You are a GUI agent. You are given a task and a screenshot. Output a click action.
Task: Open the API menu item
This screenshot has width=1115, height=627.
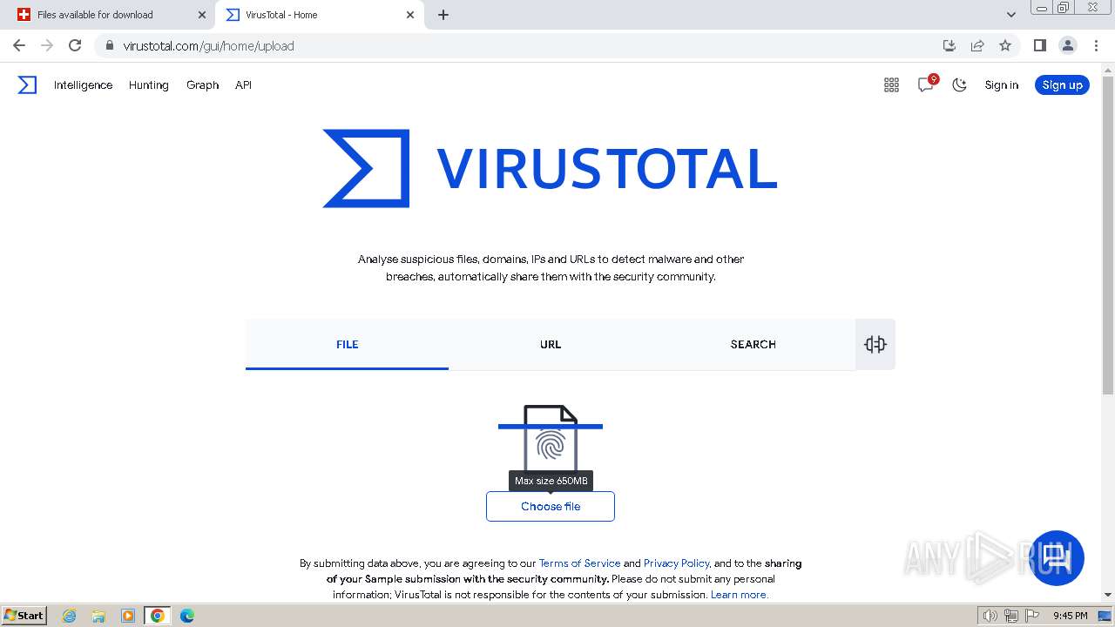click(243, 84)
